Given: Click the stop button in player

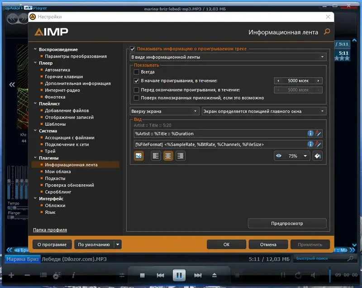Looking at the screenshot, I should click(142, 275).
